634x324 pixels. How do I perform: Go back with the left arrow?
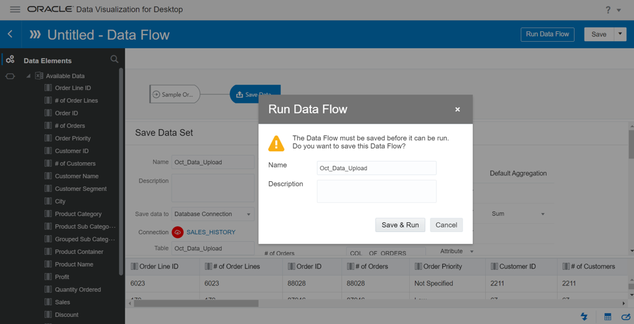[10, 35]
